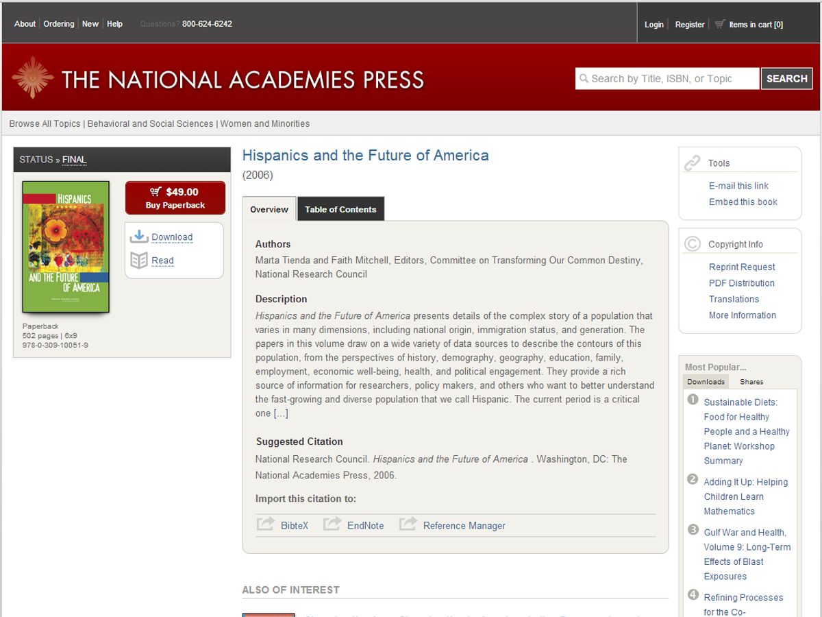Open Browse All Topics breadcrumb
This screenshot has height=617, width=822.
tap(45, 124)
